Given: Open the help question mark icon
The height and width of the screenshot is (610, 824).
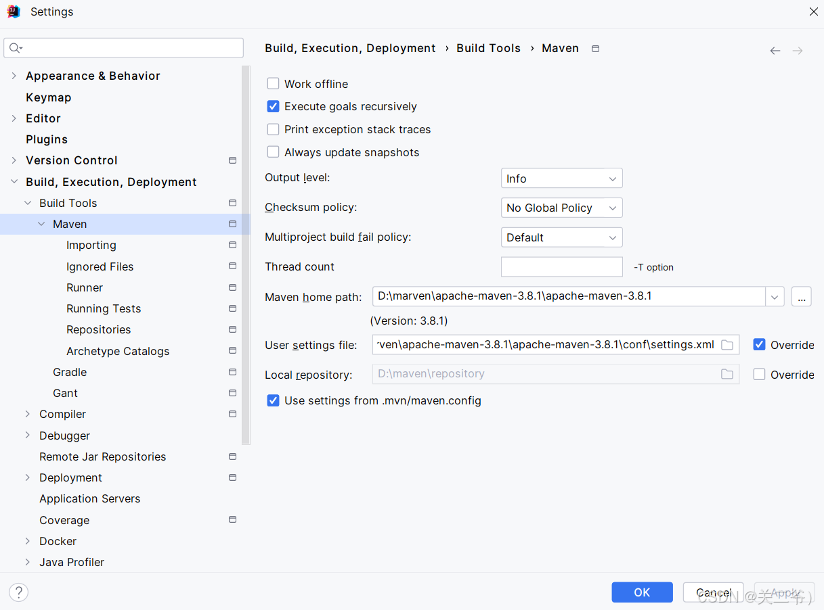Looking at the screenshot, I should pos(19,592).
